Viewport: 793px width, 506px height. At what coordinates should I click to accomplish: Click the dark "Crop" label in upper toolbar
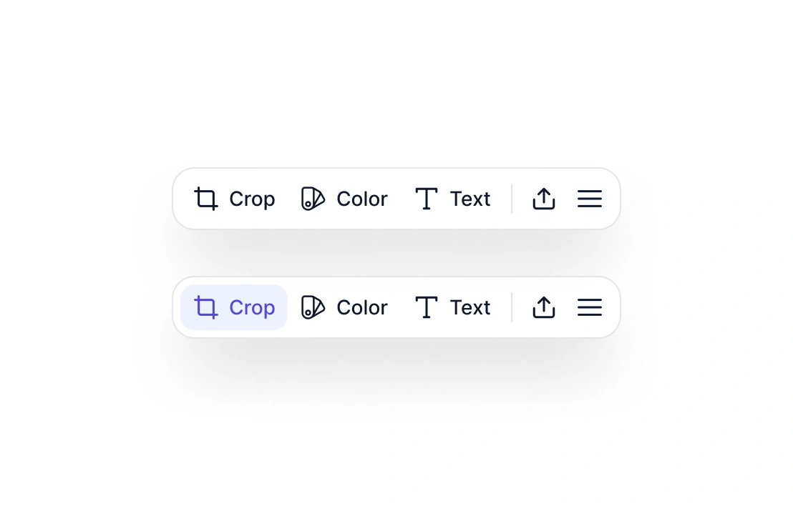pyautogui.click(x=252, y=199)
